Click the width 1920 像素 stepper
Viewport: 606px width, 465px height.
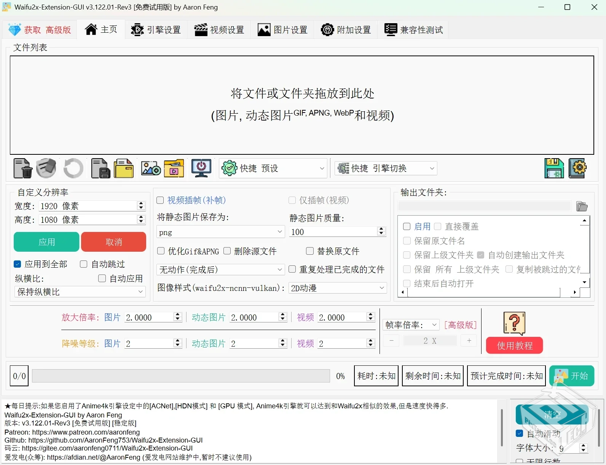141,206
